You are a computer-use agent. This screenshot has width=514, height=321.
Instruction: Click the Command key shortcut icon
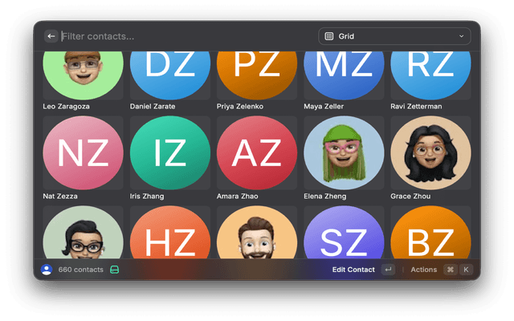[451, 270]
